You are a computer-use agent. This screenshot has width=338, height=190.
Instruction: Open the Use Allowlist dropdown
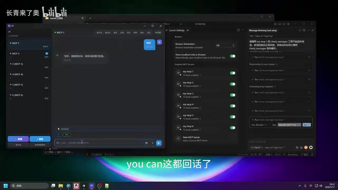(258, 125)
